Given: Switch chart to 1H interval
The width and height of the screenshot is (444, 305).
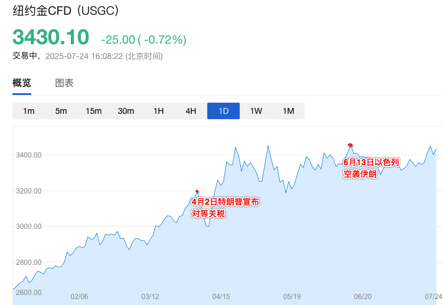Looking at the screenshot, I should pyautogui.click(x=158, y=111).
